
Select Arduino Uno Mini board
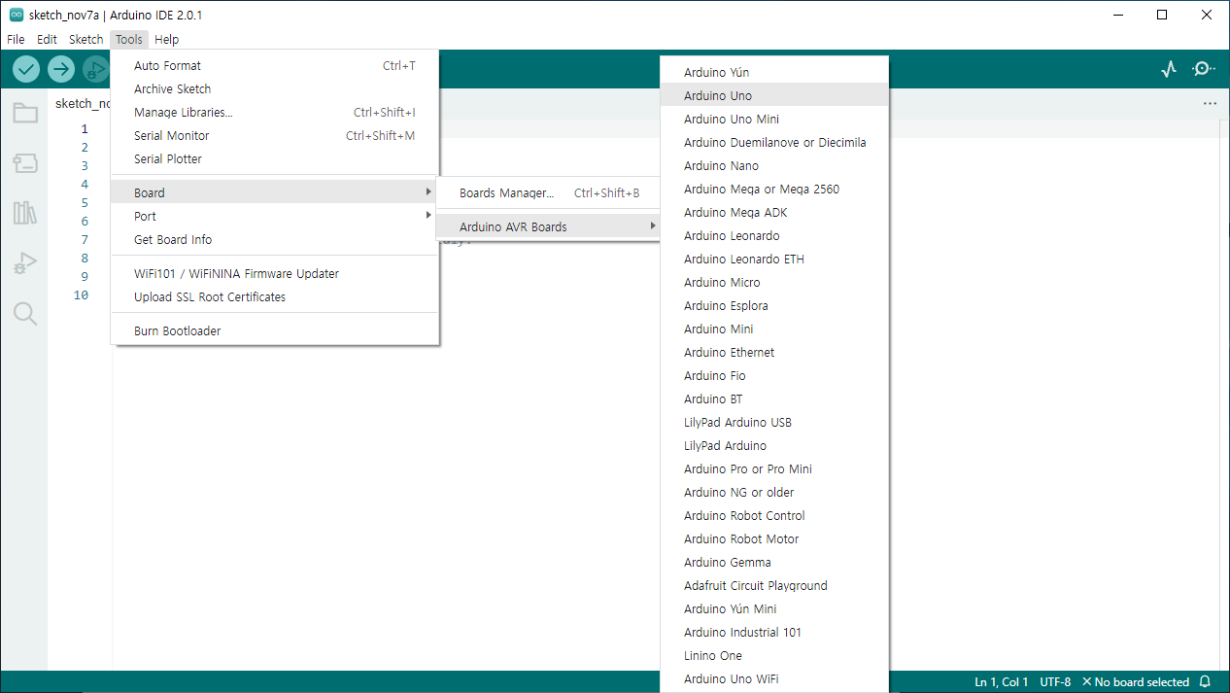[774, 120]
